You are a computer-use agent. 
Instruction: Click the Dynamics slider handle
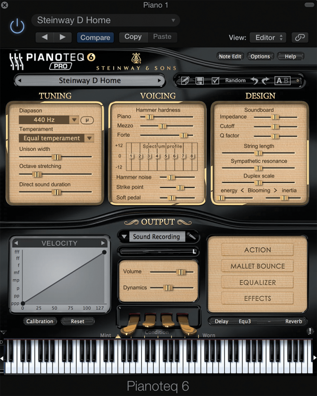click(x=168, y=288)
